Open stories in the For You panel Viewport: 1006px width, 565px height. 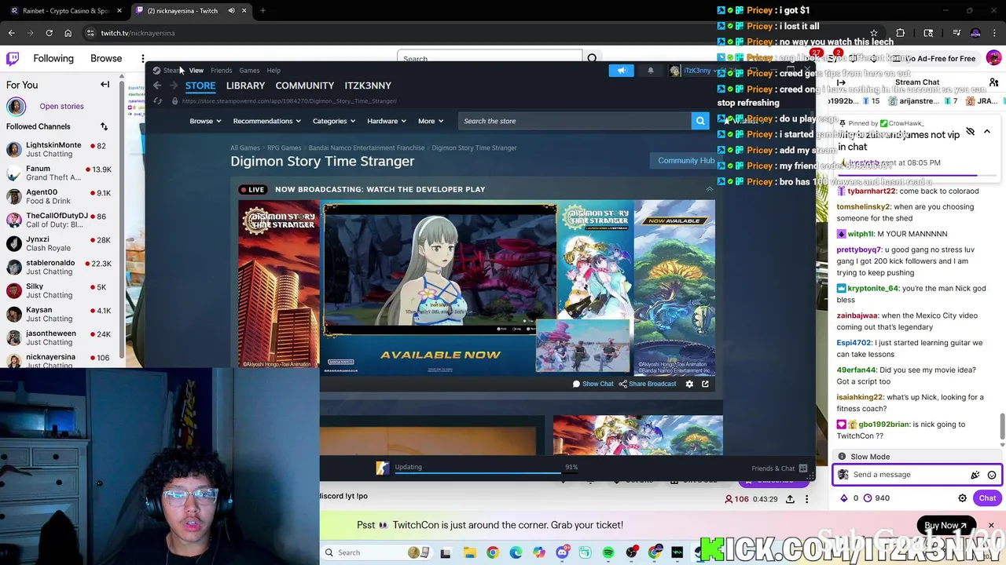[x=61, y=106]
